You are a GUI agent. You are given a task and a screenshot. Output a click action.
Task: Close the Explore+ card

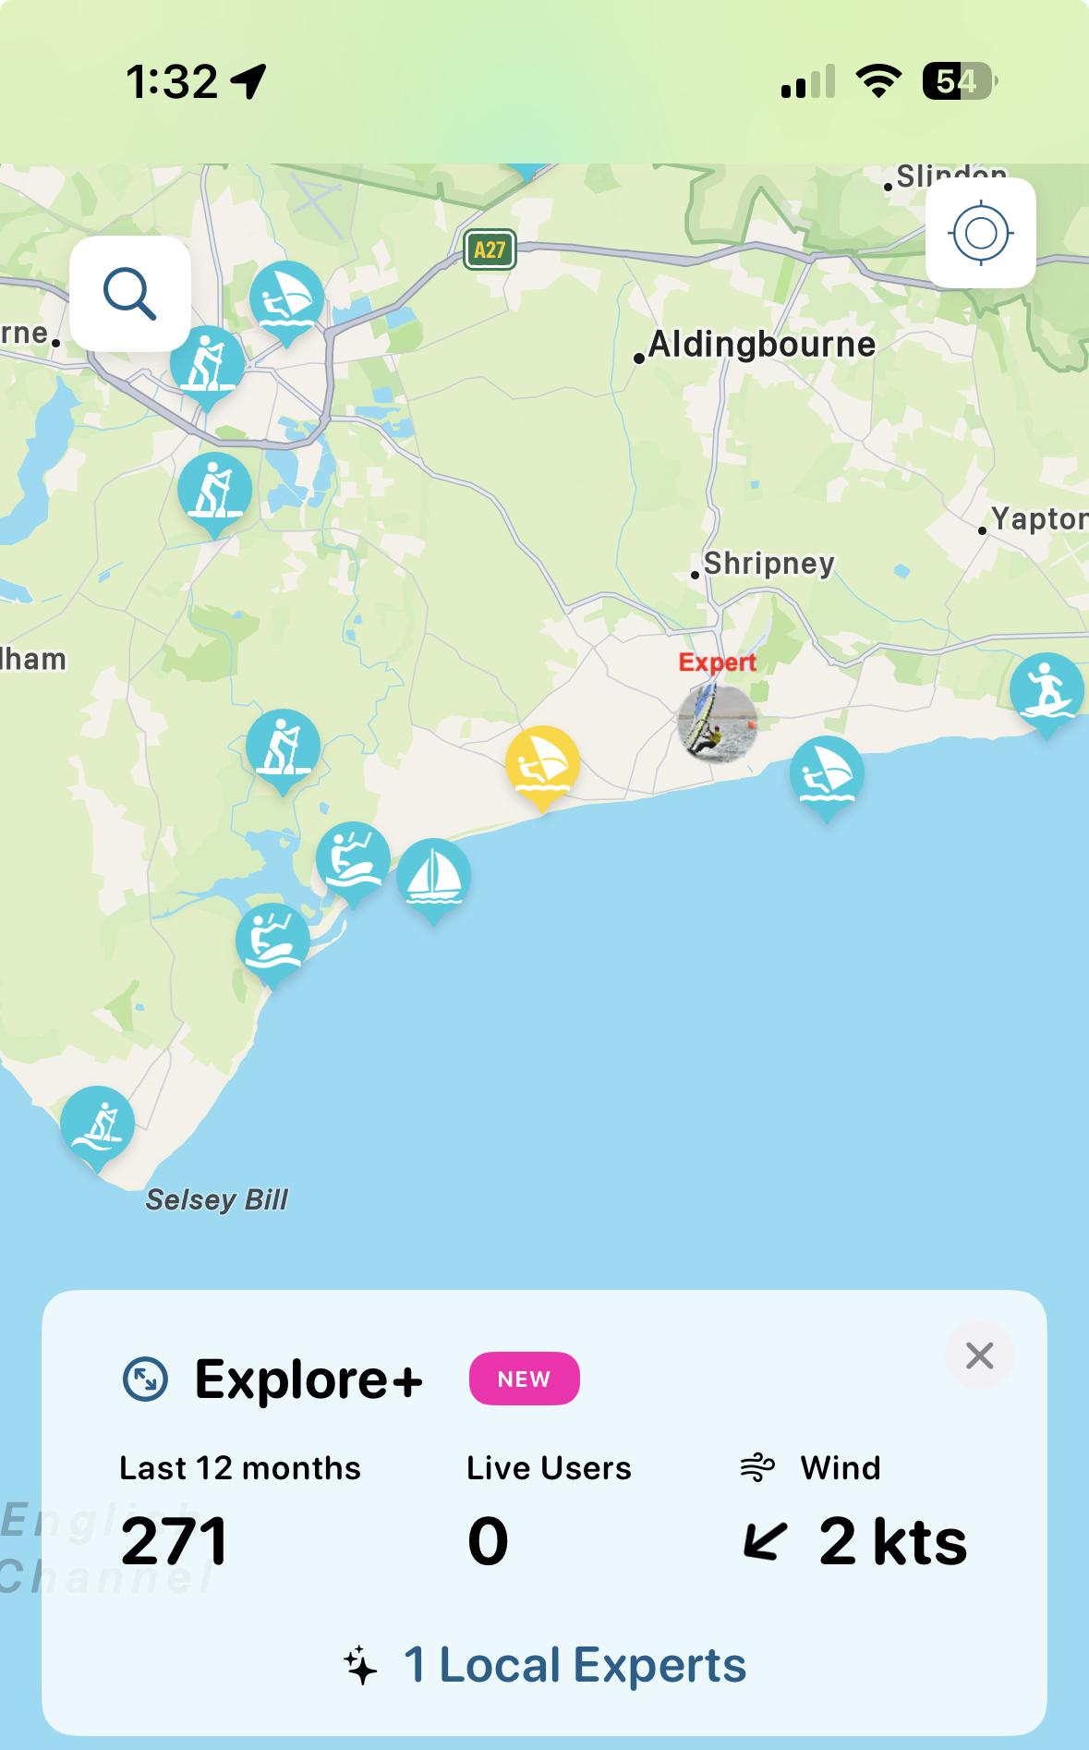(x=979, y=1355)
